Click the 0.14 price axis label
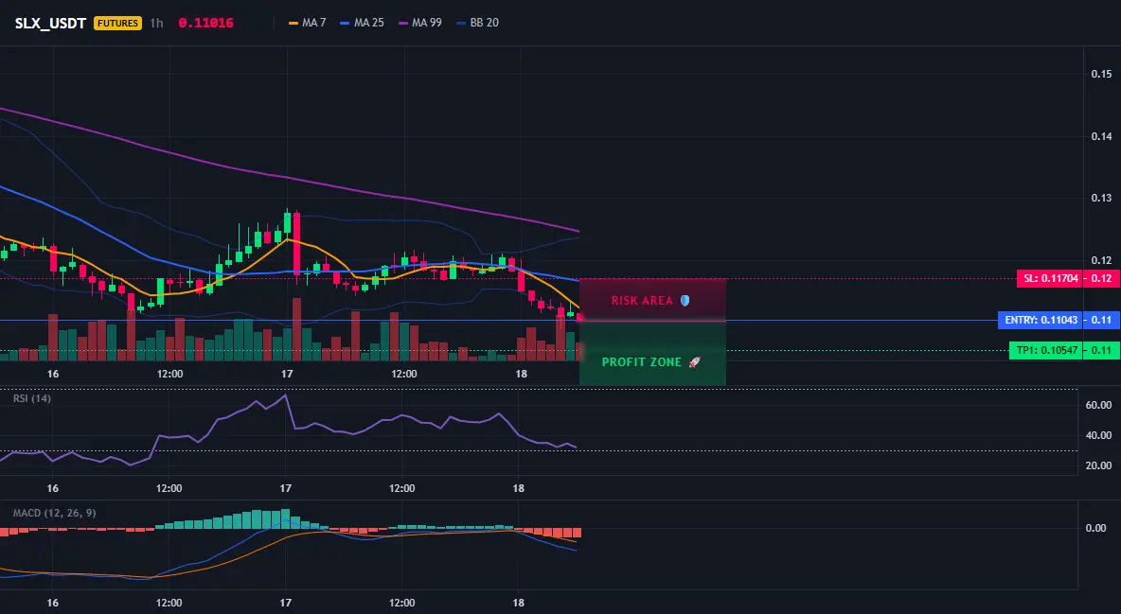 pos(1101,136)
